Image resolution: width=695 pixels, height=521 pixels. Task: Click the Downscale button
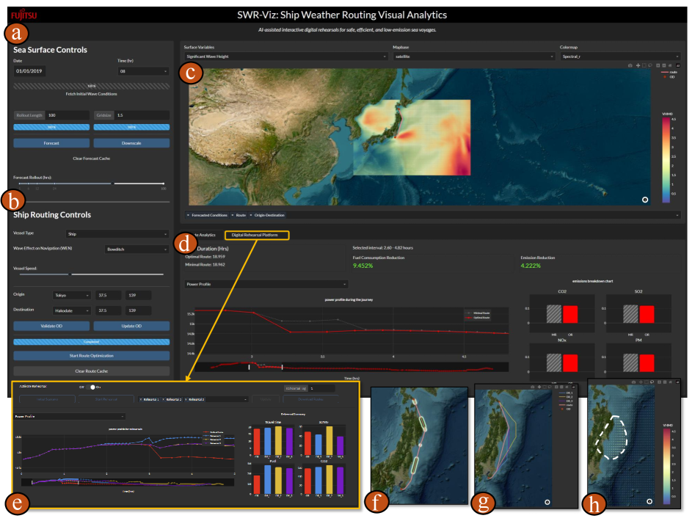pos(131,143)
